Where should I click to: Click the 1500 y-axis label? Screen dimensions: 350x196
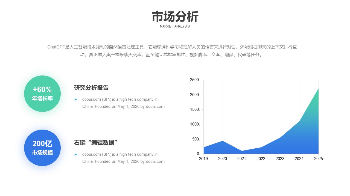coord(195,109)
